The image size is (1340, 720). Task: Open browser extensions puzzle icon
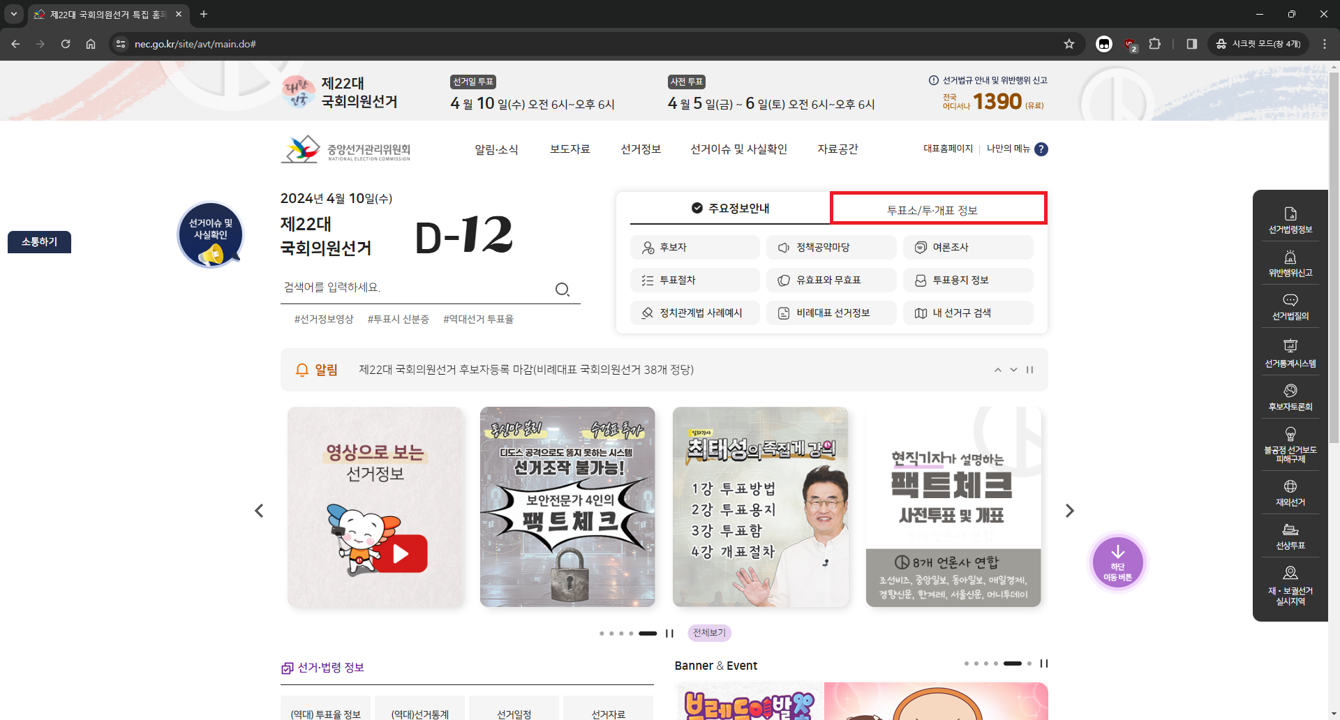[x=1154, y=44]
